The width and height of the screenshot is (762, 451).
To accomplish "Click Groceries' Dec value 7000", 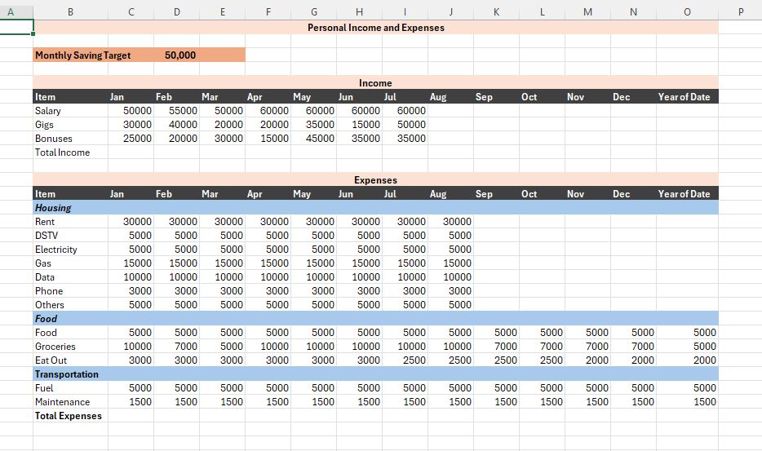I will pos(642,347).
